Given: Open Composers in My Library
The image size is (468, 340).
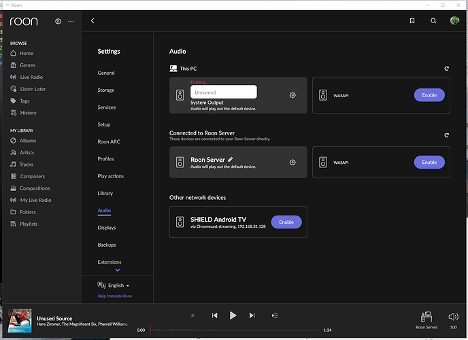Looking at the screenshot, I should tap(27, 176).
